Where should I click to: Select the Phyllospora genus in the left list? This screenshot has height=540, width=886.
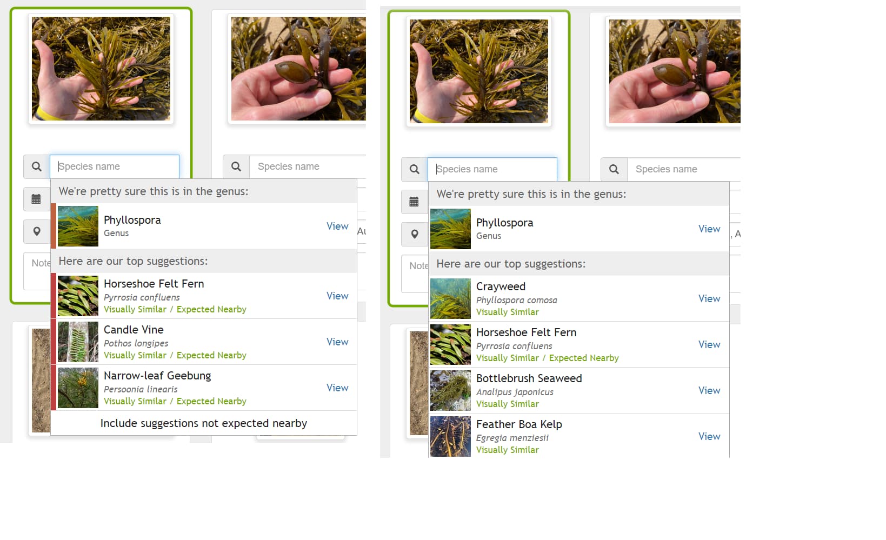(x=204, y=226)
